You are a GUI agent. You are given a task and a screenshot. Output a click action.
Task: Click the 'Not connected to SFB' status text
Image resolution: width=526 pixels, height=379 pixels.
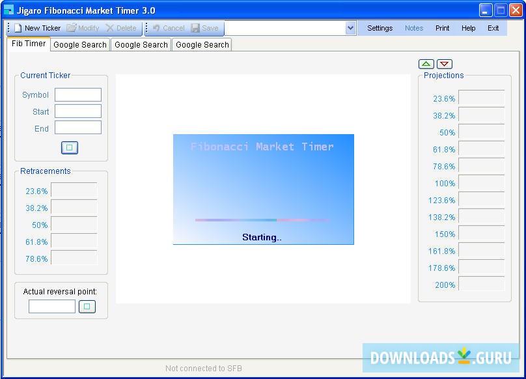point(204,369)
